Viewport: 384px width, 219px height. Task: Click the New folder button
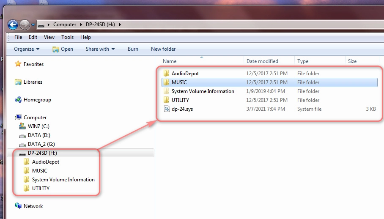click(x=163, y=49)
